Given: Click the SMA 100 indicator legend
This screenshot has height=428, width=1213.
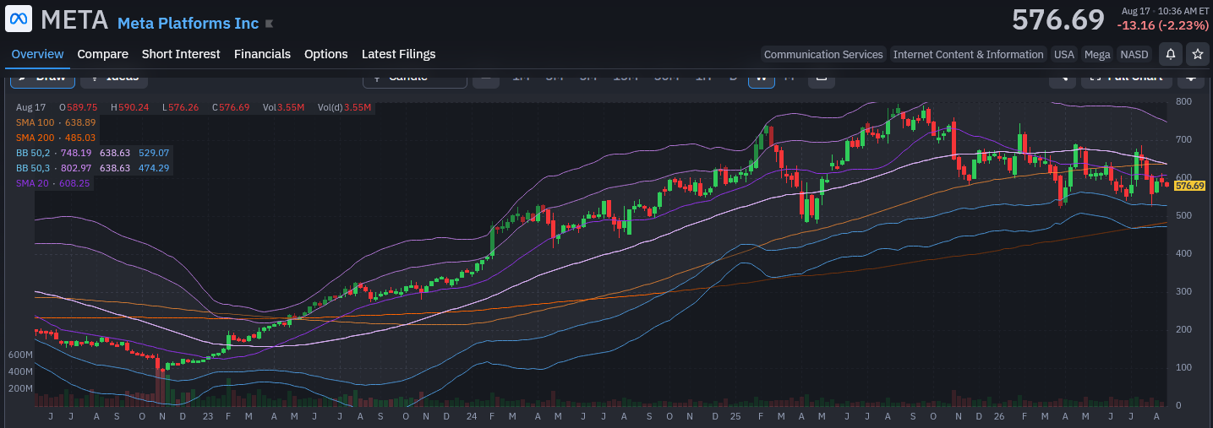Looking at the screenshot, I should pos(56,122).
